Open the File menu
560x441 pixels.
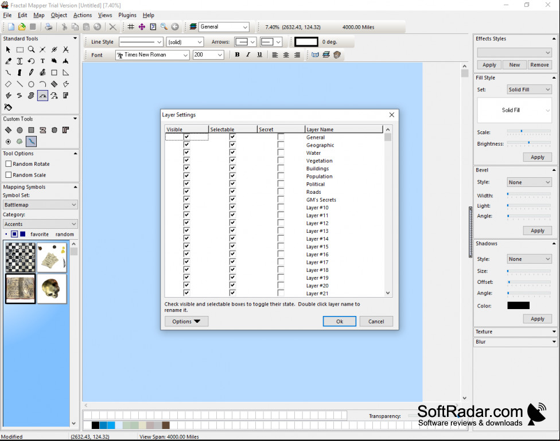coord(7,15)
